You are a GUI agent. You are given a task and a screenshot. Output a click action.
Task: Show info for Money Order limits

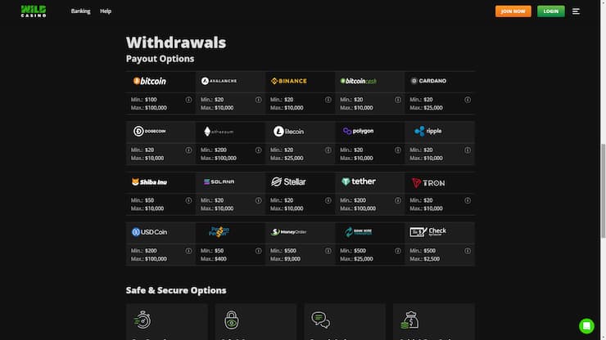(x=328, y=251)
